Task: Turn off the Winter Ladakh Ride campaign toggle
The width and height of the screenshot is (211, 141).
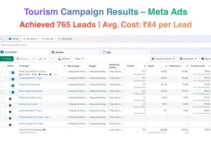Action: (12, 92)
